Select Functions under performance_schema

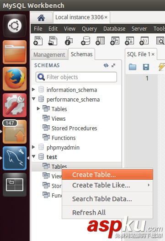click(64, 138)
